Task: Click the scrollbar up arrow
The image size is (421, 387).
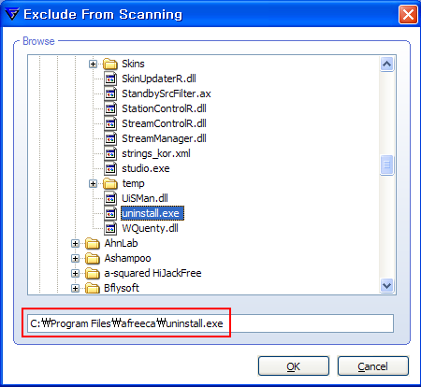Action: (x=386, y=64)
